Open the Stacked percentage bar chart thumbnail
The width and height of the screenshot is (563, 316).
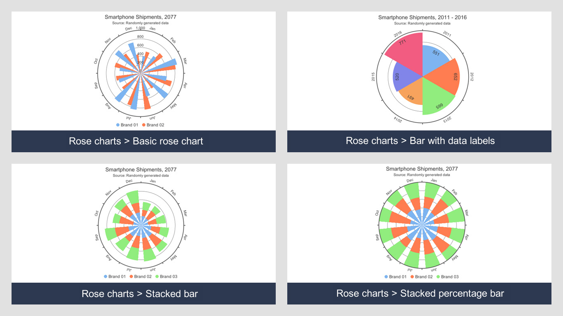tap(419, 223)
